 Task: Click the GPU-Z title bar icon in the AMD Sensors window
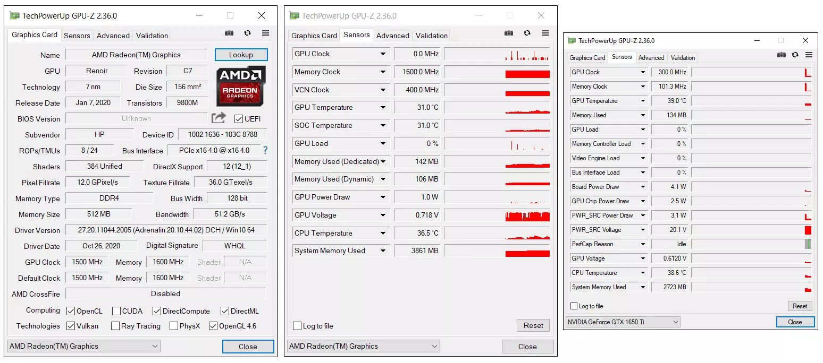[294, 16]
